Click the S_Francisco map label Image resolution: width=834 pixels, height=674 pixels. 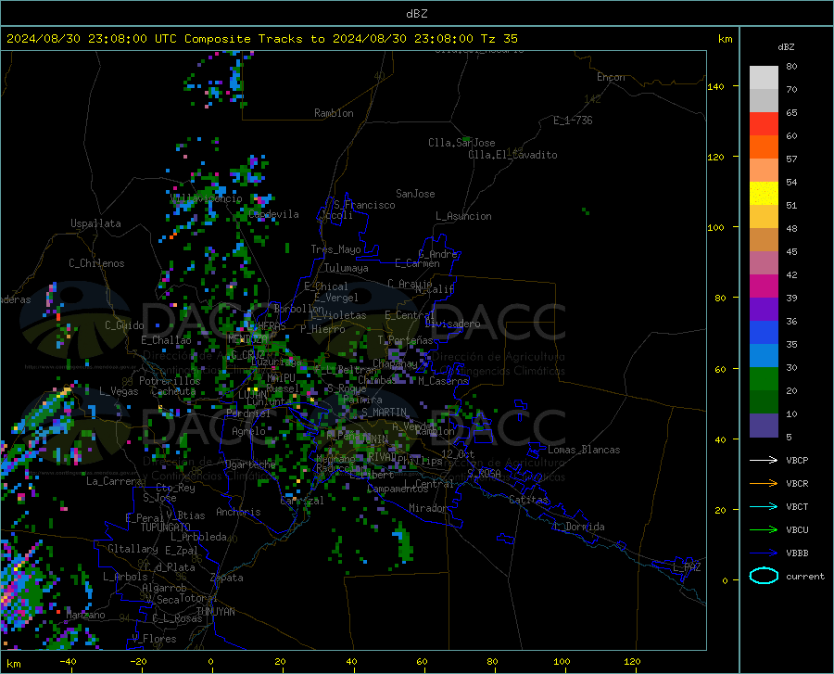click(364, 205)
